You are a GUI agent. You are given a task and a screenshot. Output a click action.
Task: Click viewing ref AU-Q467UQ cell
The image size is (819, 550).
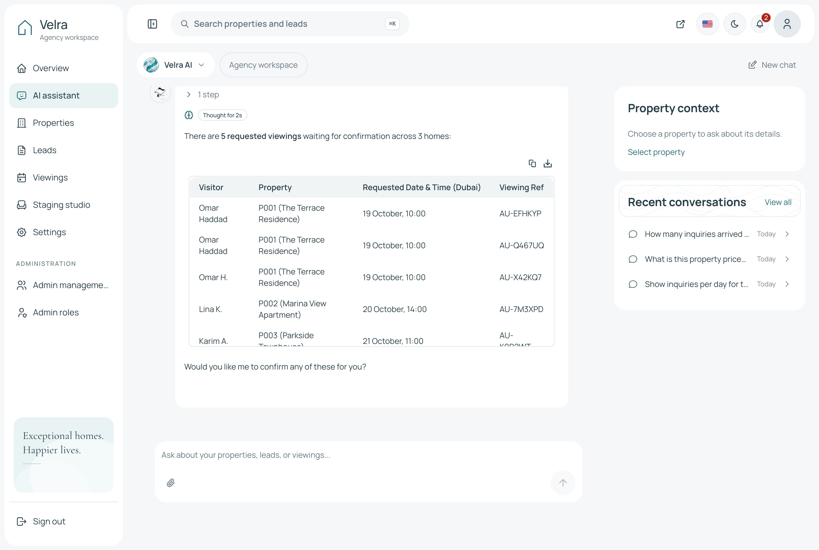tap(522, 245)
